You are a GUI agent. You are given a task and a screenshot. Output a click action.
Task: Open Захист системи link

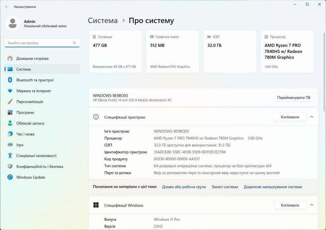225,187
